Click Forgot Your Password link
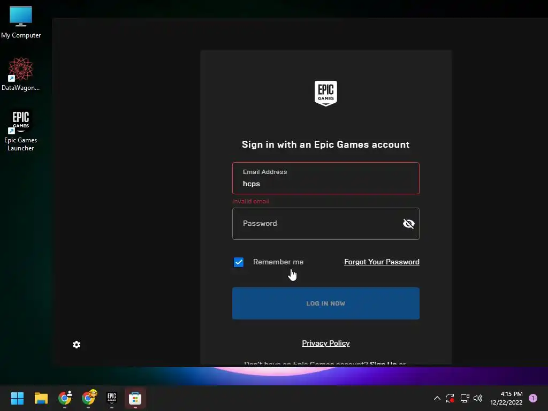Screen dimensions: 548x411 382,262
